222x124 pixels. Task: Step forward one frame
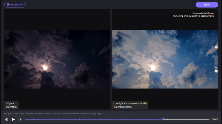(x=20, y=119)
